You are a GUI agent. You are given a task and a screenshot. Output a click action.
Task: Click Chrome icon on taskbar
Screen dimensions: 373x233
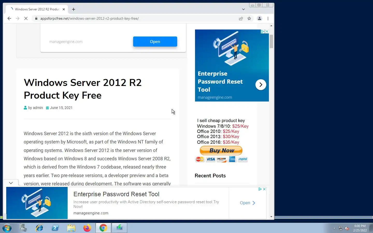pos(103,228)
